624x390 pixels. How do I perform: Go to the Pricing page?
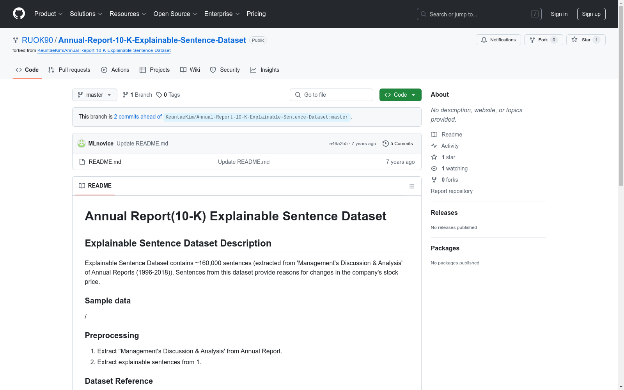click(256, 14)
